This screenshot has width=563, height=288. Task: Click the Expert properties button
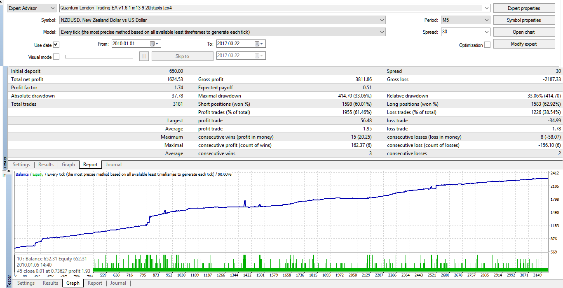tap(524, 8)
